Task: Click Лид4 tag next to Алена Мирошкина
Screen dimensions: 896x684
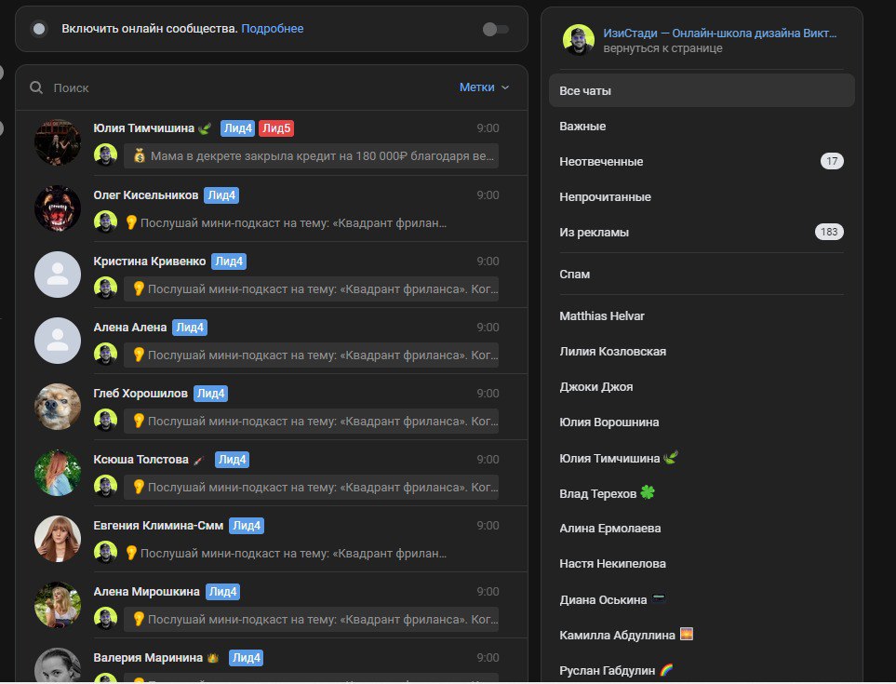Action: pos(223,592)
